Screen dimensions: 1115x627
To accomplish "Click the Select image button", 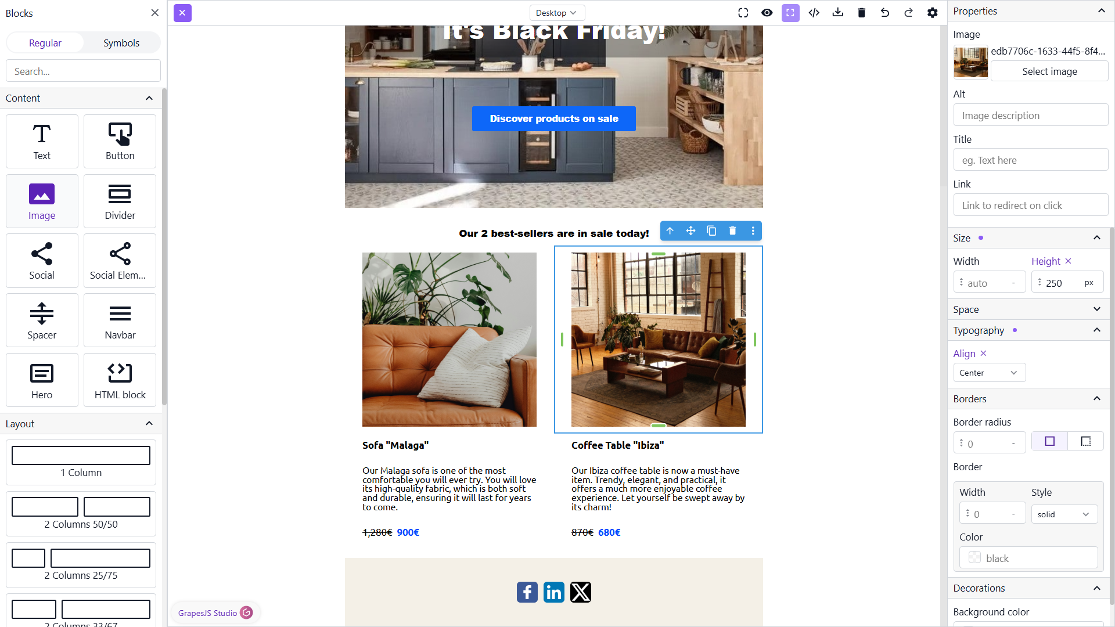I will click(x=1049, y=71).
